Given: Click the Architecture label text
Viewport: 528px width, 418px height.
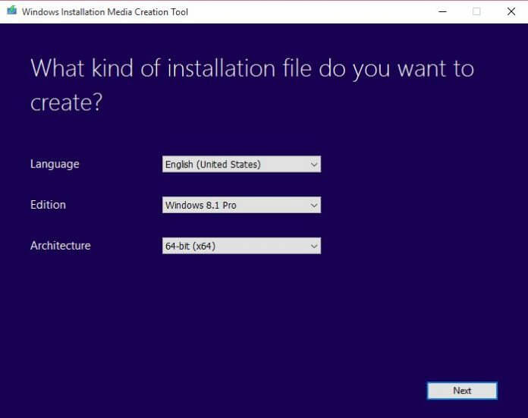Looking at the screenshot, I should click(61, 246).
